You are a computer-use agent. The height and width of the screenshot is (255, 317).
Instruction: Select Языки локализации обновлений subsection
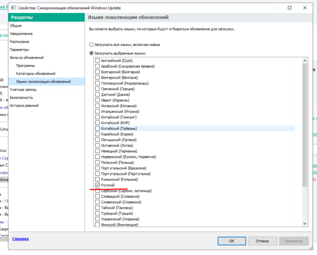(x=46, y=82)
